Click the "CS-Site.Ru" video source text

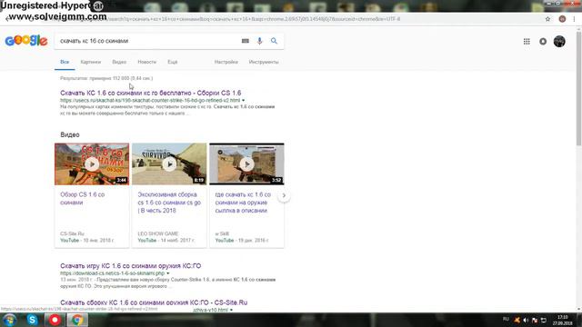tap(72, 233)
